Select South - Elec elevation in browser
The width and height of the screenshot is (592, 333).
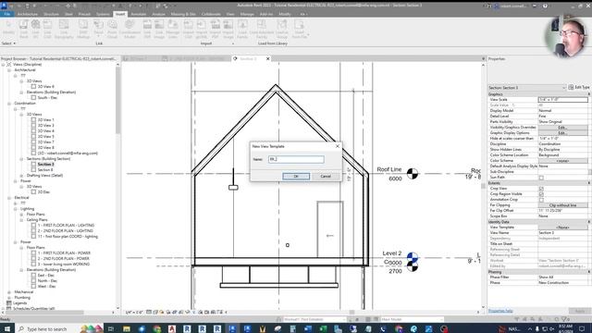(x=47, y=98)
